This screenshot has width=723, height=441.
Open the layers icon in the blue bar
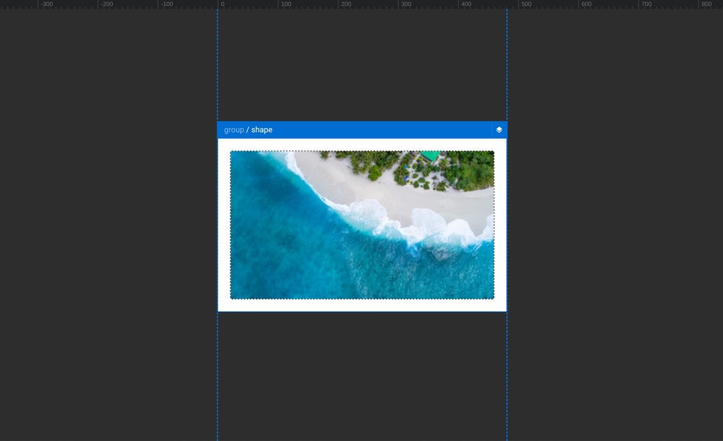click(x=499, y=130)
